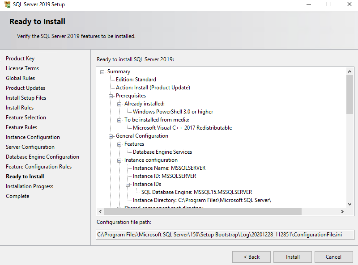The image size is (358, 265).
Task: Select the License Terms step
Action: point(22,68)
